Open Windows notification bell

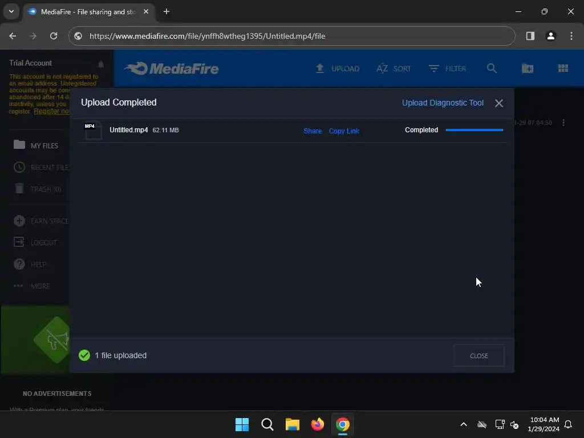pos(568,424)
